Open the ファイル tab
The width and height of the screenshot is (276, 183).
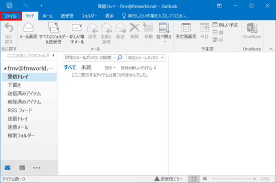tap(11, 16)
